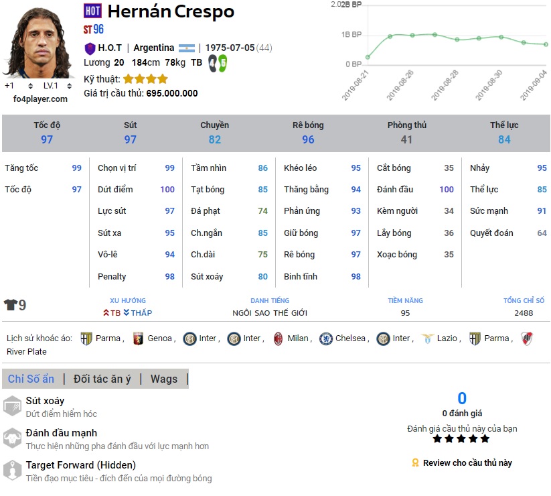Switch to the Wags tab
The height and width of the screenshot is (496, 551).
tap(164, 379)
